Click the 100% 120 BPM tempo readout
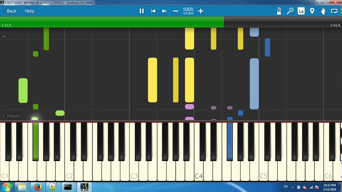Image resolution: width=342 pixels, height=192 pixels. [x=188, y=11]
